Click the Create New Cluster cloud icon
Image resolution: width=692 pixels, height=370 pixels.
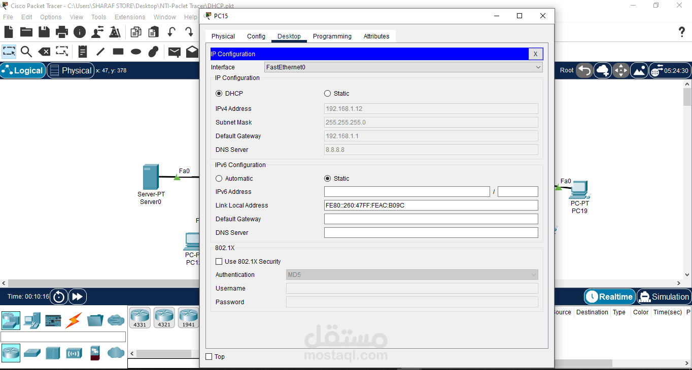603,70
